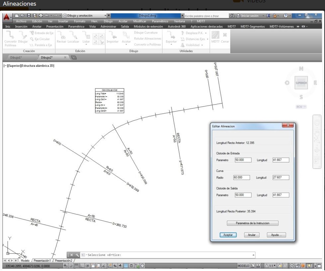Click the Parametros de la Instruccion button
This screenshot has height=271, width=325.
click(252, 223)
